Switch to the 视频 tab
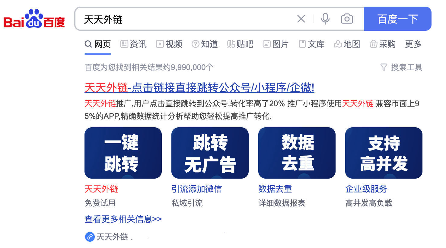The height and width of the screenshot is (248, 446). click(x=169, y=44)
